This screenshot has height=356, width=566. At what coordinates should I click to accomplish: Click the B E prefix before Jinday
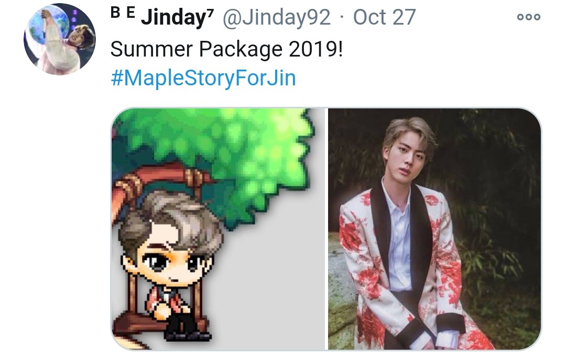point(123,13)
